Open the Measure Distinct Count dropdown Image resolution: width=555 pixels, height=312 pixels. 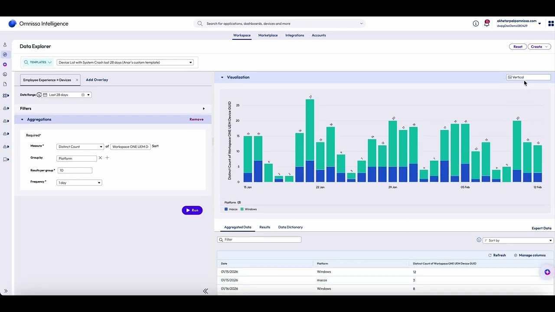coord(80,146)
